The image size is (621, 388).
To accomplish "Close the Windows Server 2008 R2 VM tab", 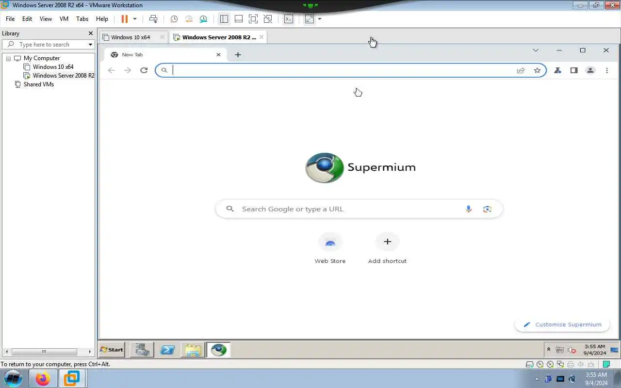I will pos(261,37).
